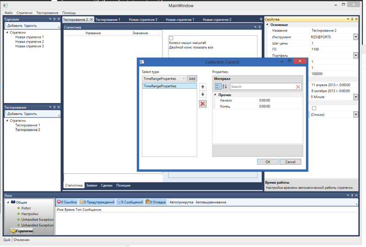This screenshot has width=366, height=247.
Task: Switch to the Новая стратегия 3 tab
Action: [x=143, y=20]
